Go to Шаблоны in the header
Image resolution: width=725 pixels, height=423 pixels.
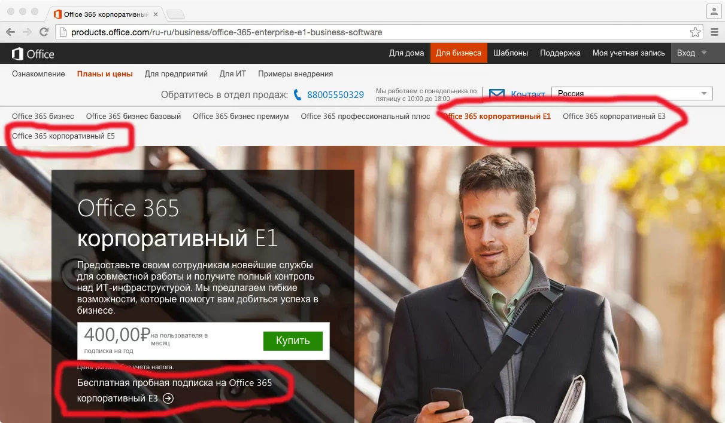tap(511, 53)
